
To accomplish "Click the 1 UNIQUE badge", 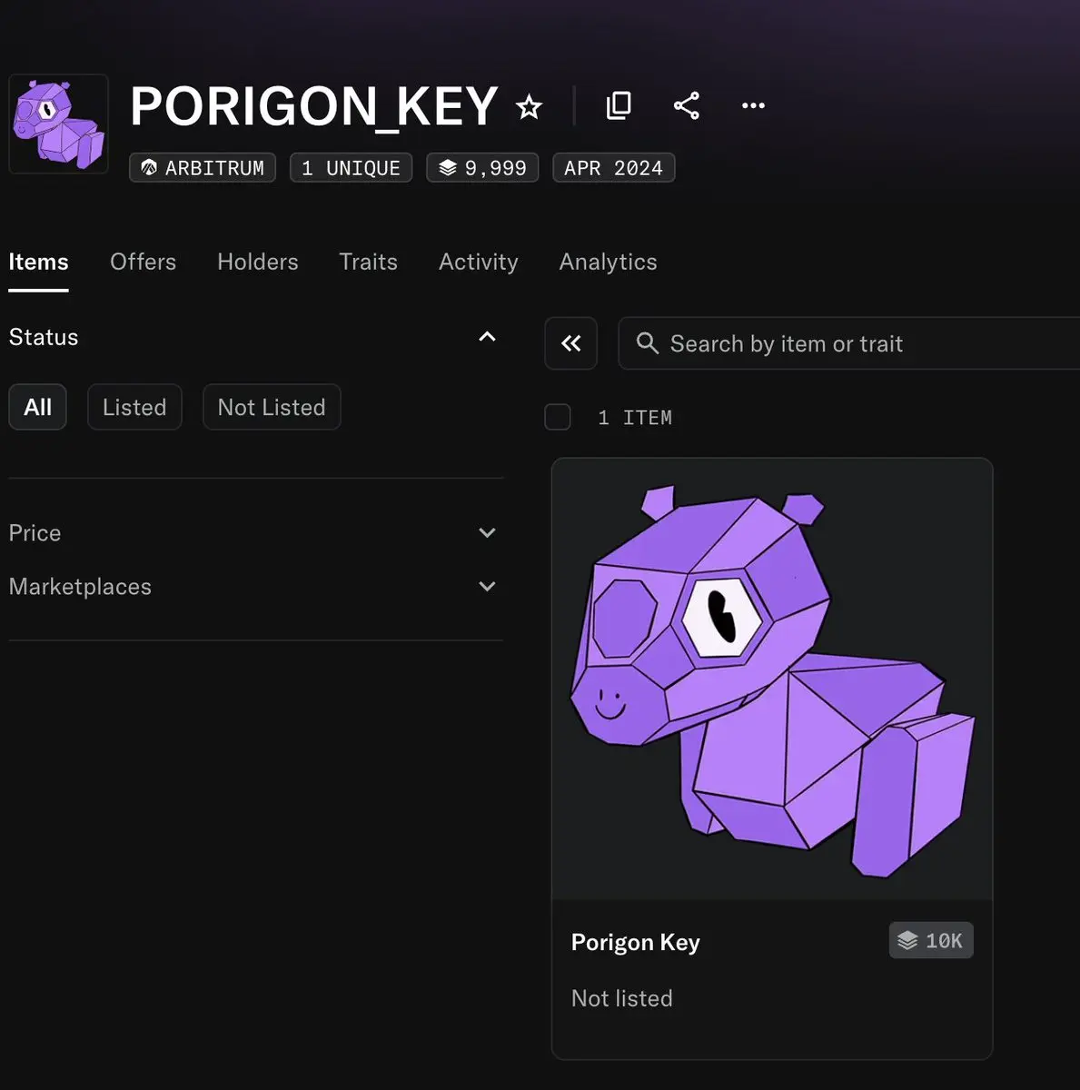I will (351, 168).
